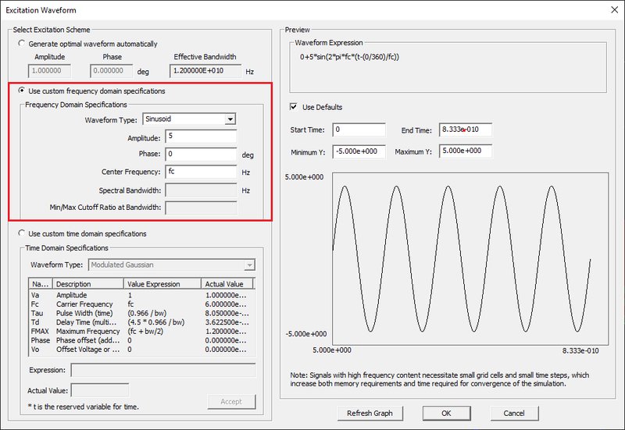Click the Maximum Y input field
The height and width of the screenshot is (430, 625).
[x=465, y=151]
